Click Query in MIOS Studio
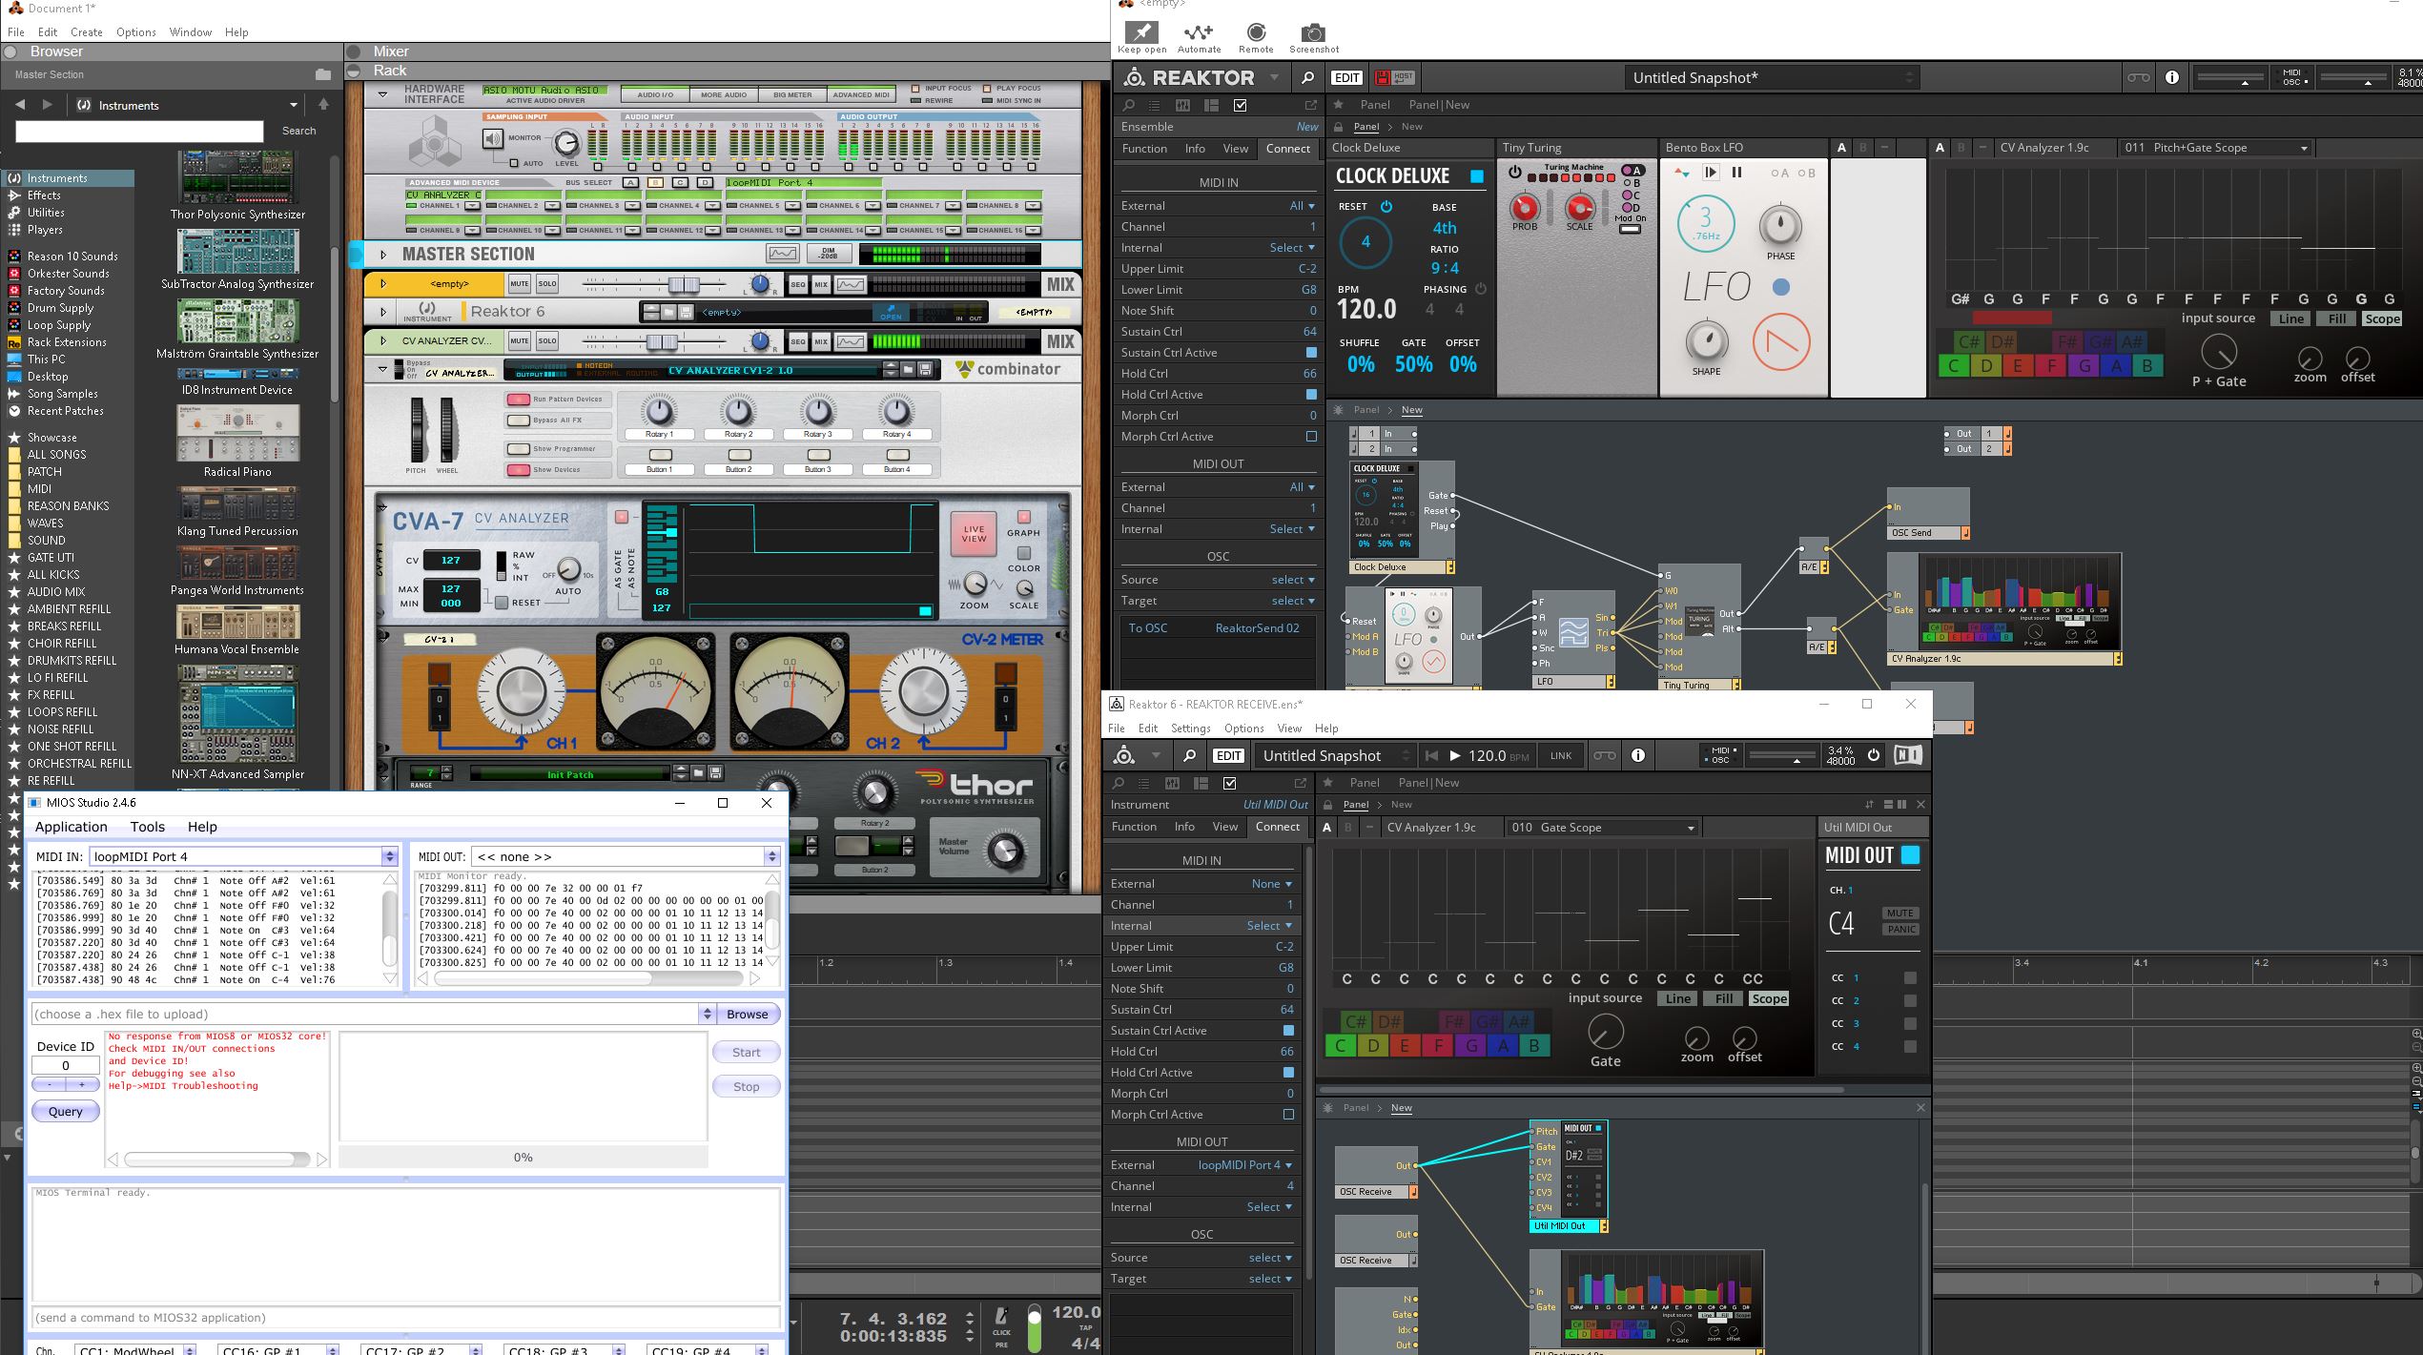Viewport: 2423px width, 1355px height. coord(65,1111)
